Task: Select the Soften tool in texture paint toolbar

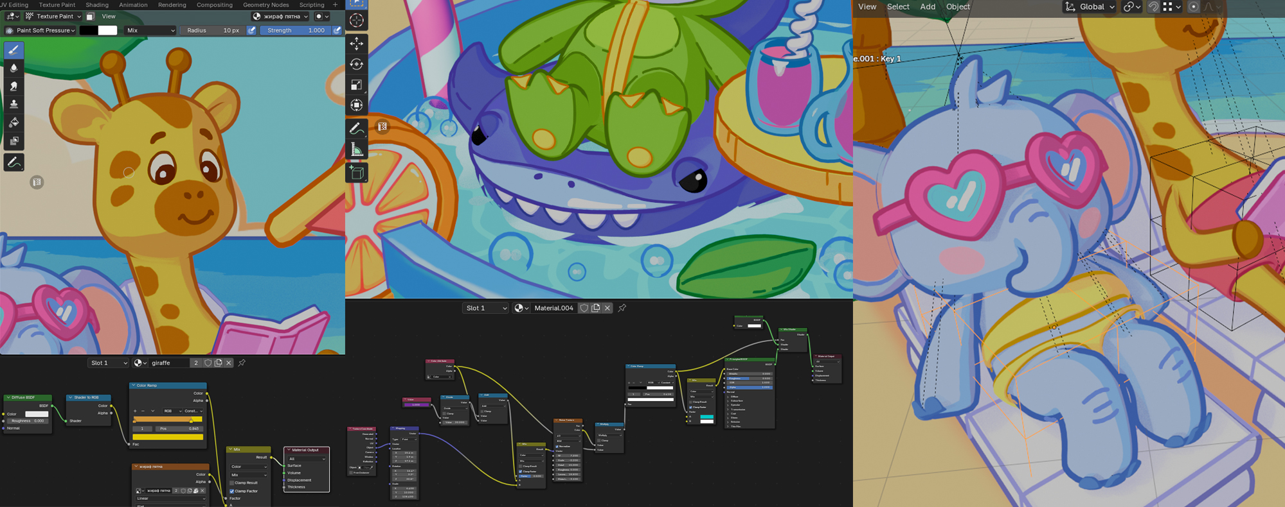Action: (13, 68)
